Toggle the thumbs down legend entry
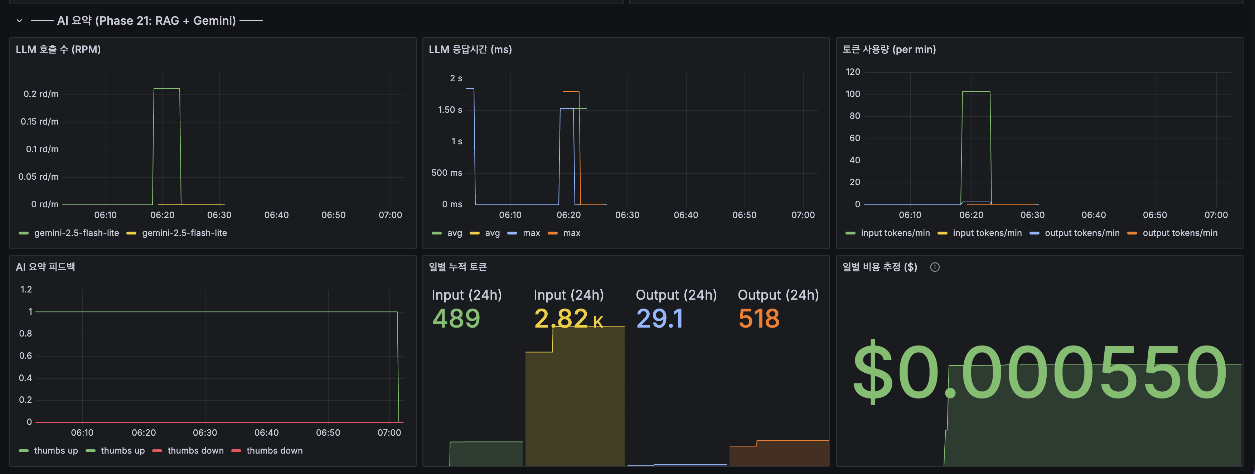 coord(195,451)
